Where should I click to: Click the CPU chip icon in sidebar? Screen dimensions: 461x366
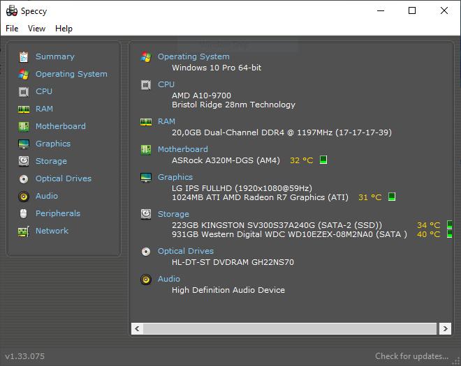pos(24,91)
